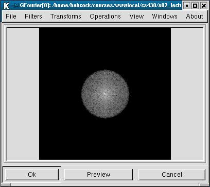Open the K window menu icon
The image size is (210, 187).
[x=6, y=6]
